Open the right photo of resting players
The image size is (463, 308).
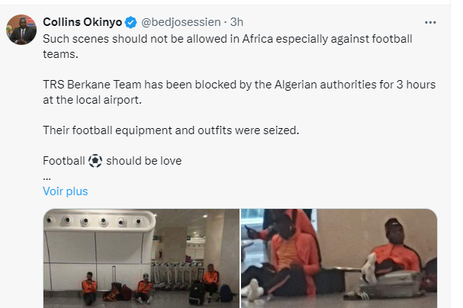[x=339, y=258]
